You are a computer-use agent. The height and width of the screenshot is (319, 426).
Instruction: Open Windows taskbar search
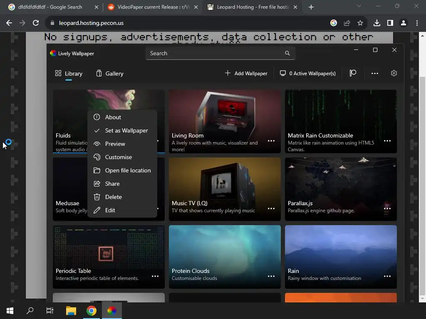click(x=30, y=311)
